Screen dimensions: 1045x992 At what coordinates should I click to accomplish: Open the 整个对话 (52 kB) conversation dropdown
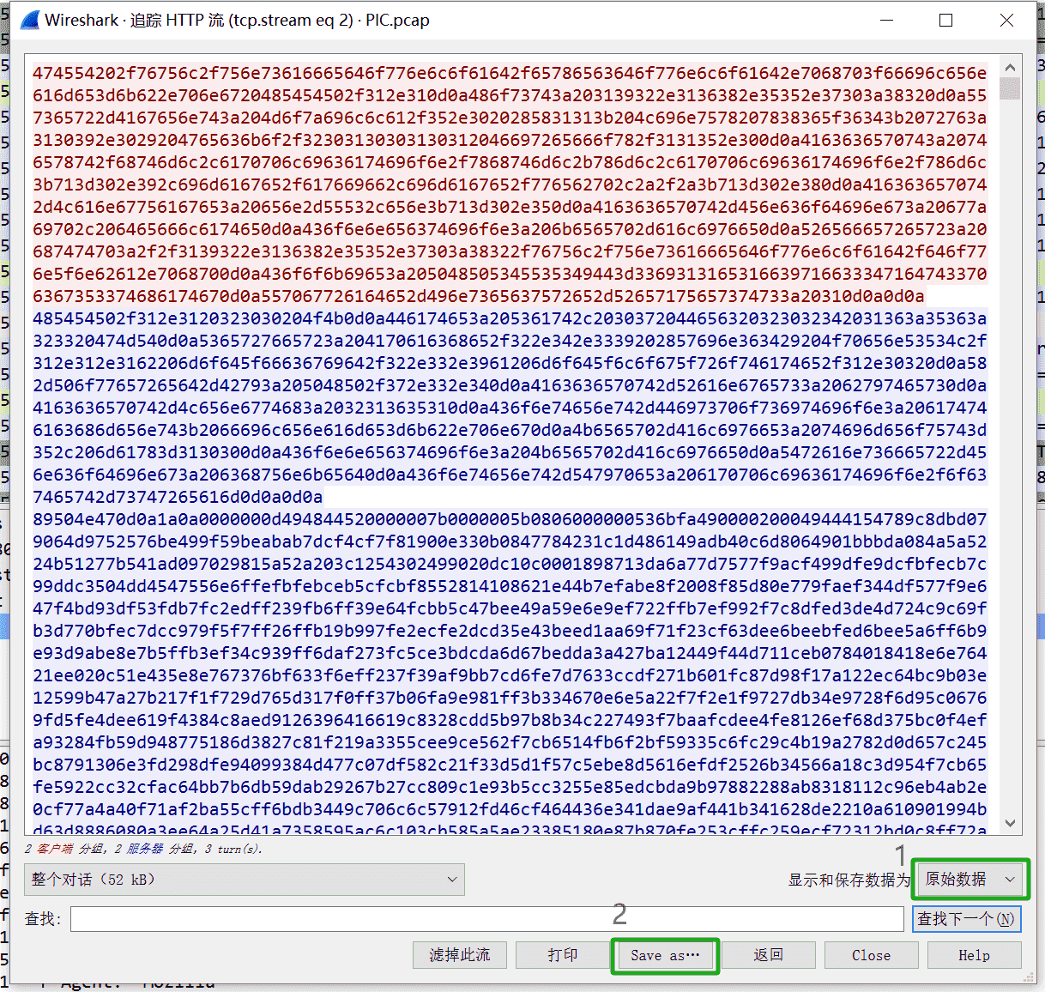click(x=245, y=880)
